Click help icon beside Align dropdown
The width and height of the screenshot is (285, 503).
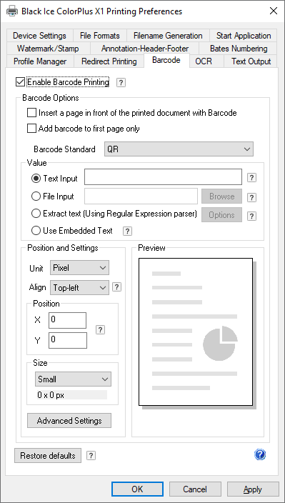coord(116,287)
